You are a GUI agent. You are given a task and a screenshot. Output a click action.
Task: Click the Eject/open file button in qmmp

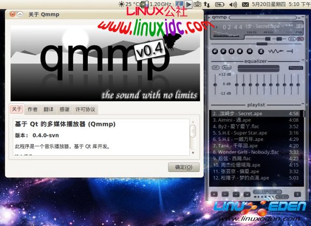(261, 51)
